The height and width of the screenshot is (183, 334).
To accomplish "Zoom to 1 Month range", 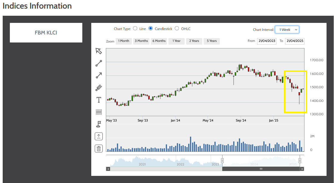I will click(123, 41).
